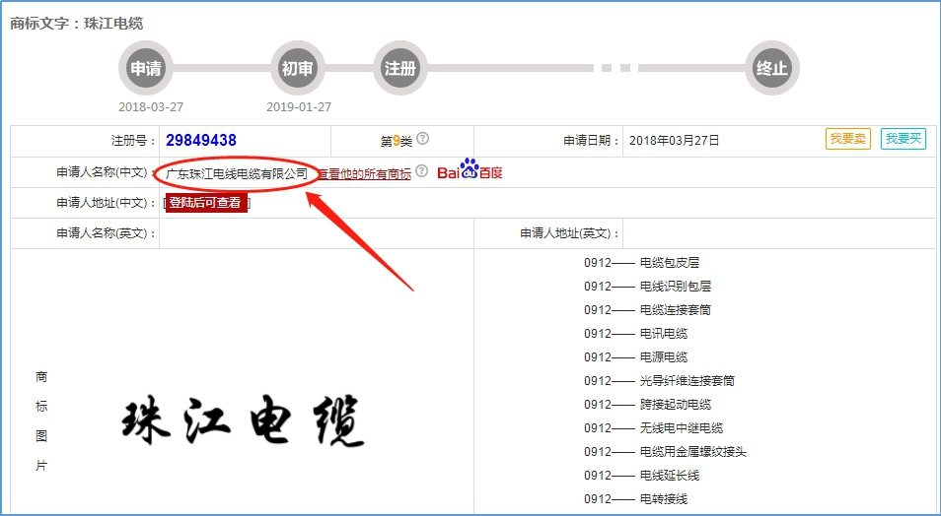
Task: Select the 电缆用金属螺纹接头 goods item
Action: pyautogui.click(x=692, y=452)
